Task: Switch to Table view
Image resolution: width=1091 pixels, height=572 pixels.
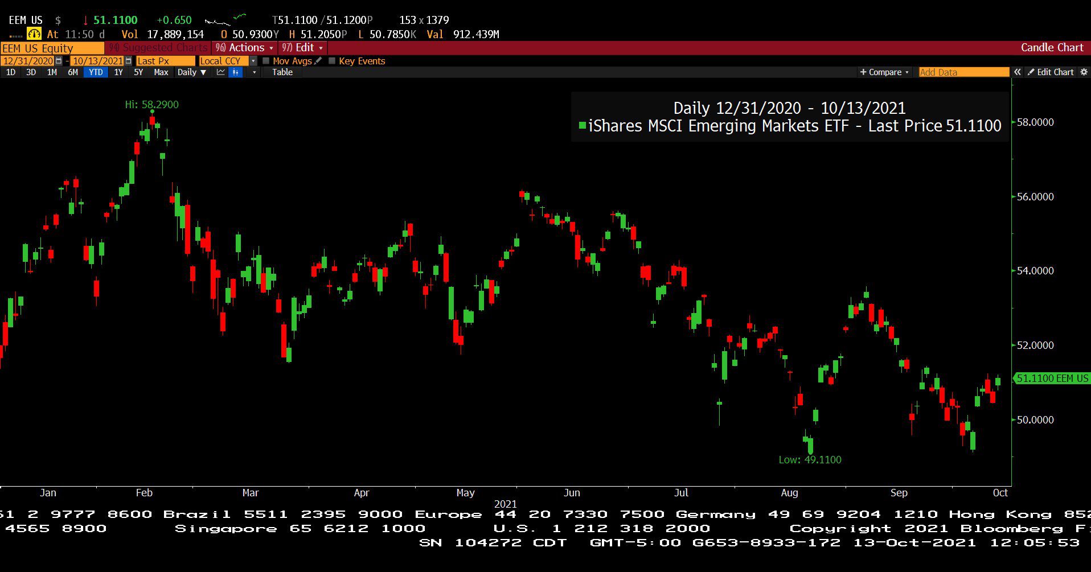Action: pos(282,72)
